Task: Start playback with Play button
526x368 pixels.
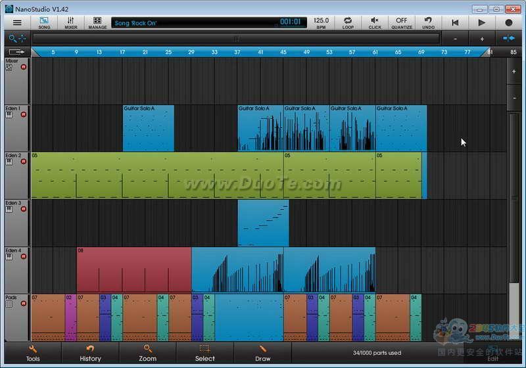Action: (x=482, y=22)
